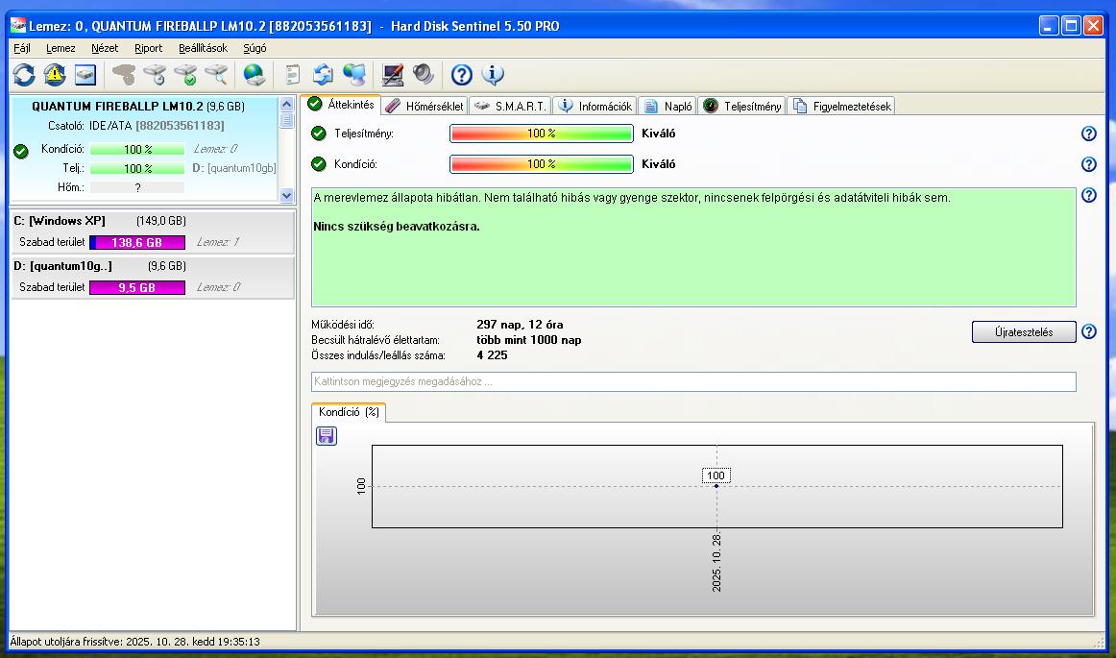Open the globe with disk toolbar icon
1116x658 pixels.
(x=254, y=75)
